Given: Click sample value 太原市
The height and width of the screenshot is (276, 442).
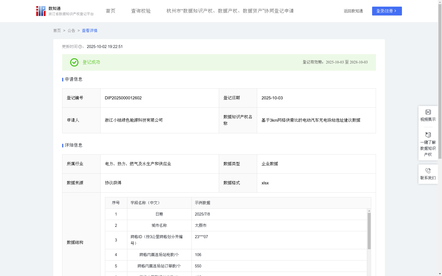Looking at the screenshot, I should tap(201, 225).
